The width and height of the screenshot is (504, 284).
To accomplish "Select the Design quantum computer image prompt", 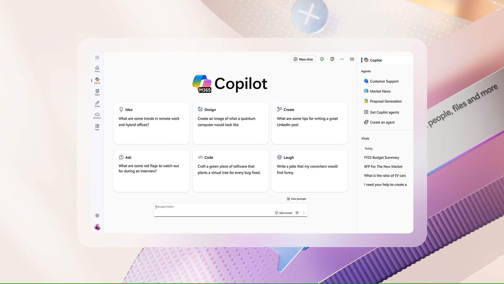I will click(x=230, y=123).
